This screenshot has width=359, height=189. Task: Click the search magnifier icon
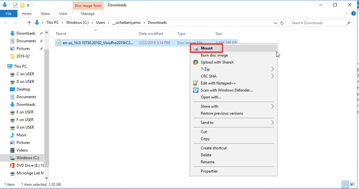[x=349, y=23]
